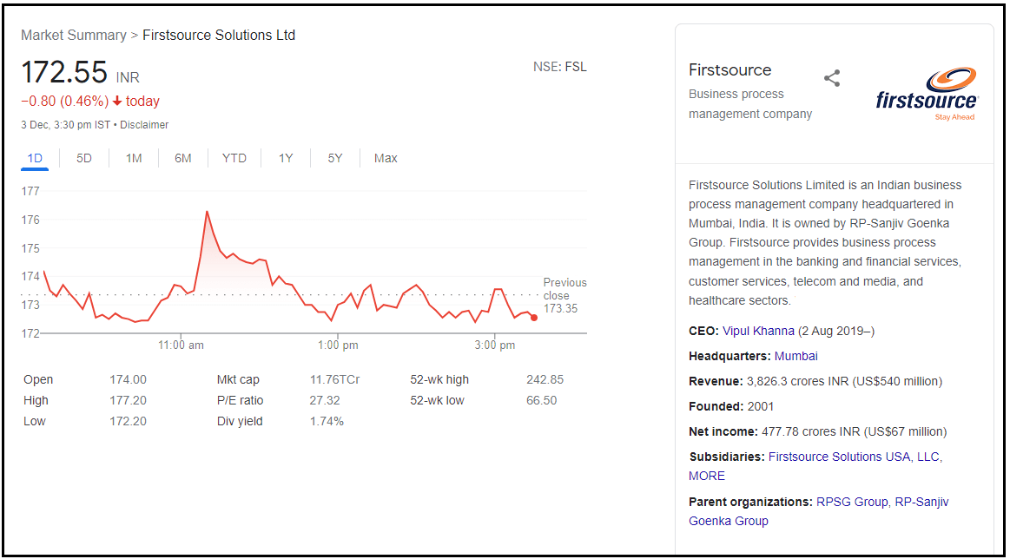Click the Div yield value 1.74%

point(327,422)
